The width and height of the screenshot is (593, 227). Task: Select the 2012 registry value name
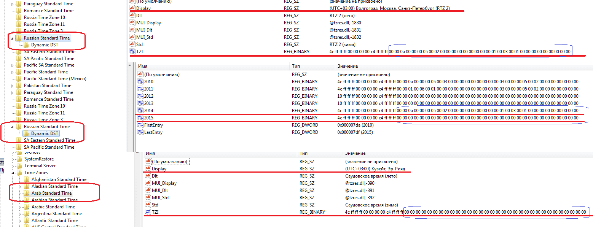pyautogui.click(x=149, y=96)
